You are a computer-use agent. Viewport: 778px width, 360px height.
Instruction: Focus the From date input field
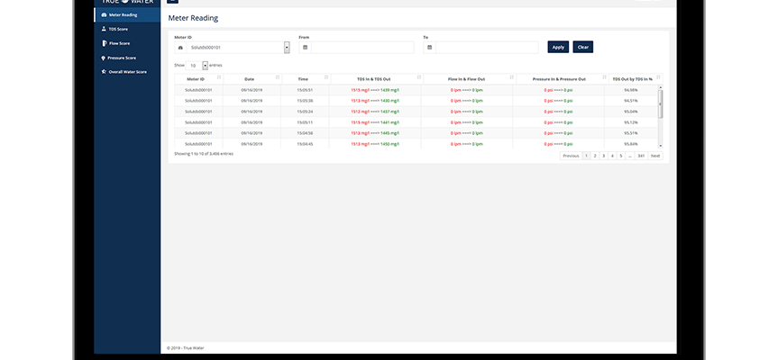point(362,48)
